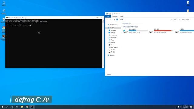Click the Command Prompt title bar icon
The image size is (194, 109).
[x=7, y=18]
